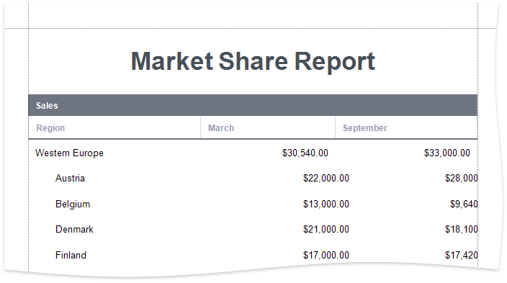Click Denmark September value $18,100
The width and height of the screenshot is (507, 283).
tap(462, 229)
